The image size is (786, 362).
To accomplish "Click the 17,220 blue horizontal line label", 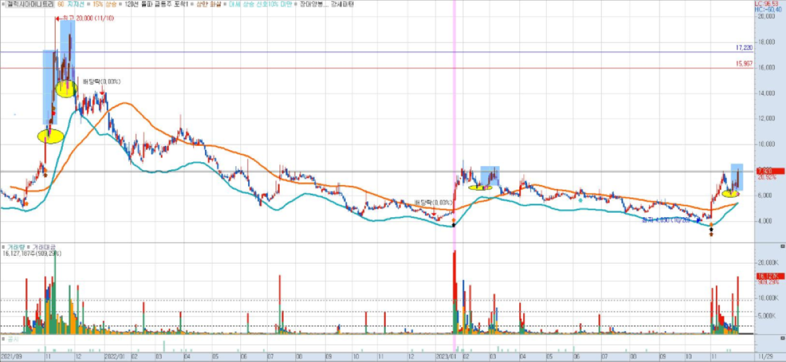I will [x=744, y=48].
